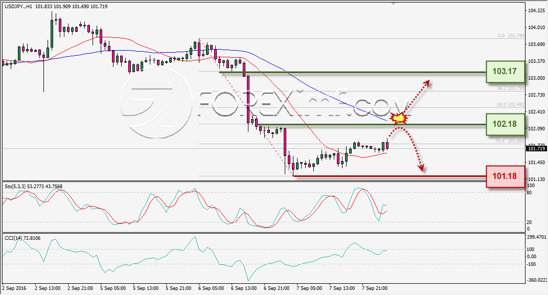Select the 101.450 price axis label

coord(536,163)
